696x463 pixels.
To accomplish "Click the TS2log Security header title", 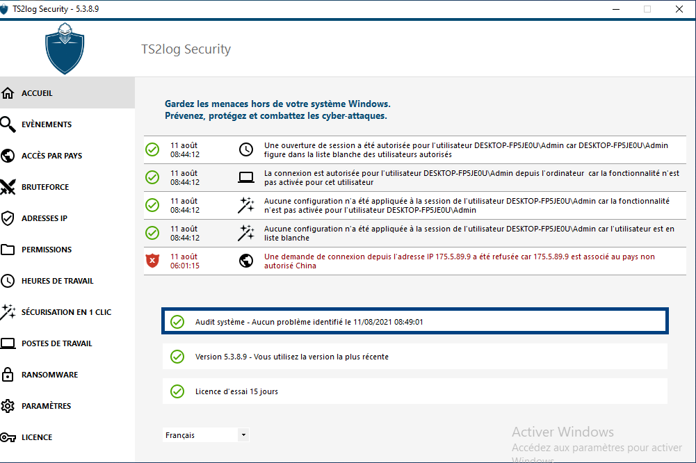I will (x=186, y=49).
